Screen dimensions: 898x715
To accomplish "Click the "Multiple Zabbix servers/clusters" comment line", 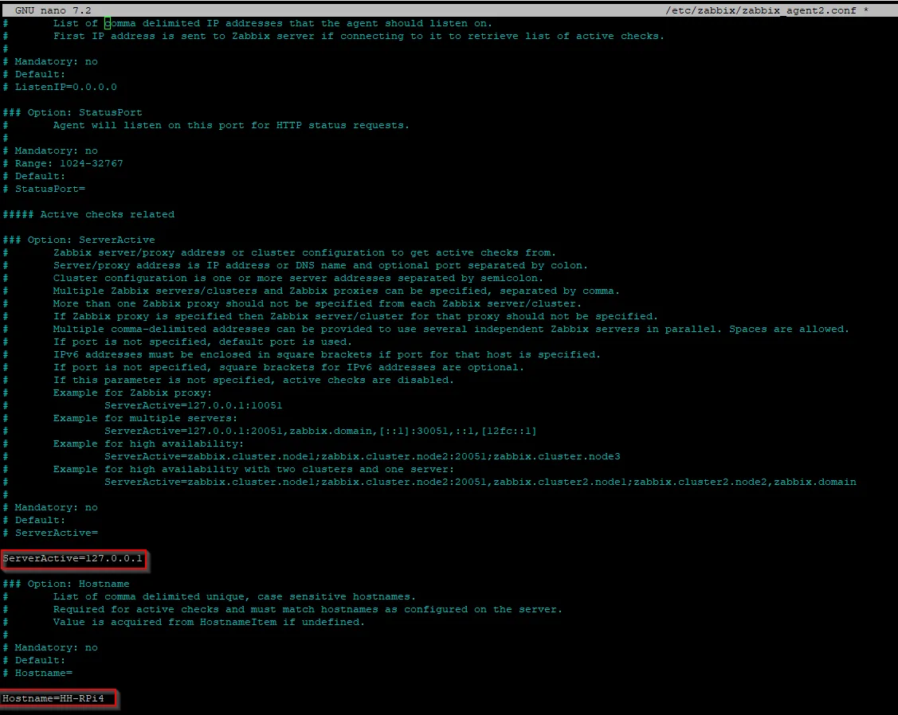I will 336,291.
